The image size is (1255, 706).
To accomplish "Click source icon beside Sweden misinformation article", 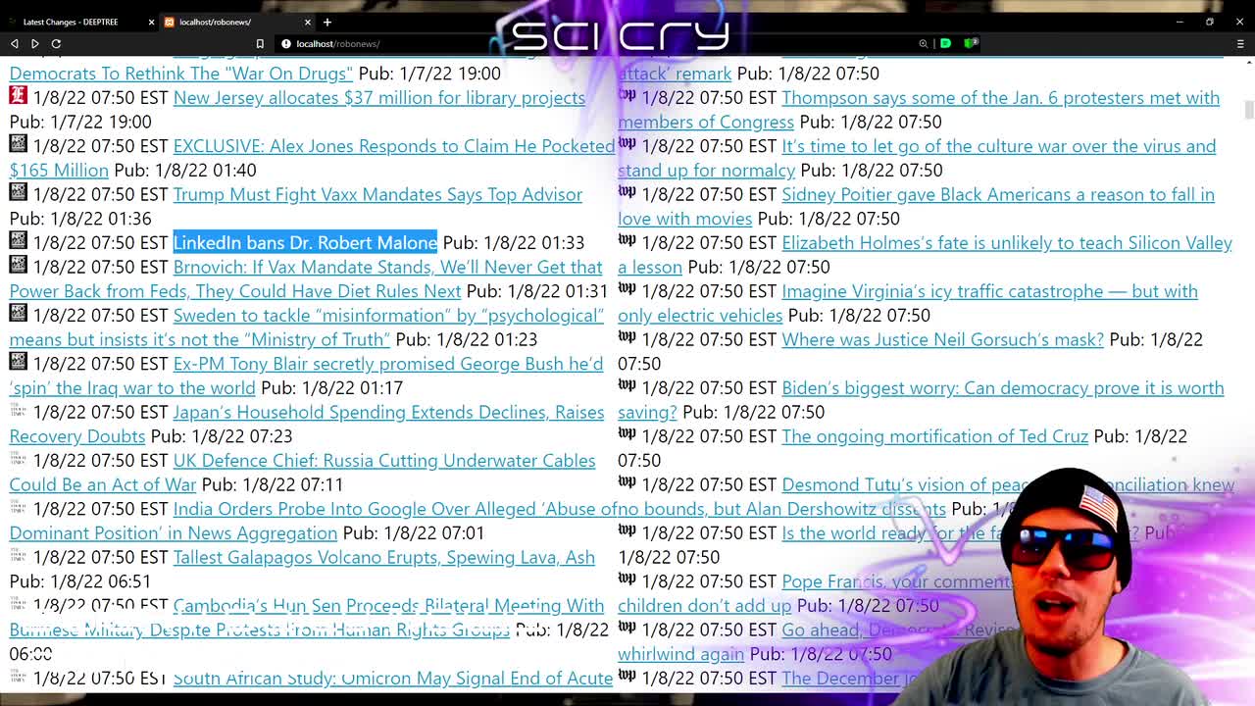I will pos(18,313).
